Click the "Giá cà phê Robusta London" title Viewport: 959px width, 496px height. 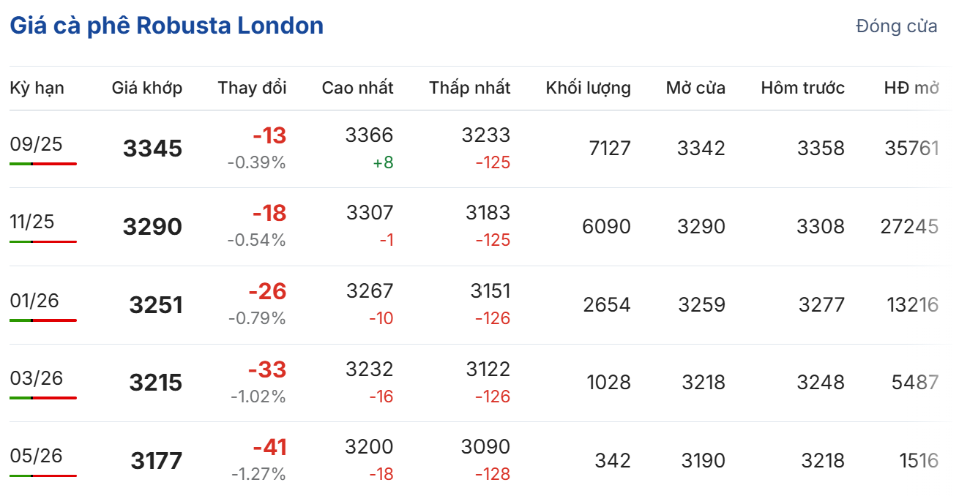[166, 26]
